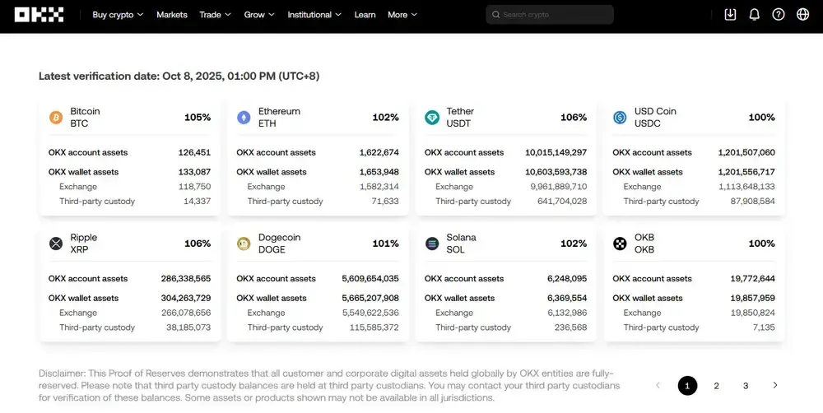The image size is (823, 413).
Task: Open the language globe icon
Action: coord(802,15)
